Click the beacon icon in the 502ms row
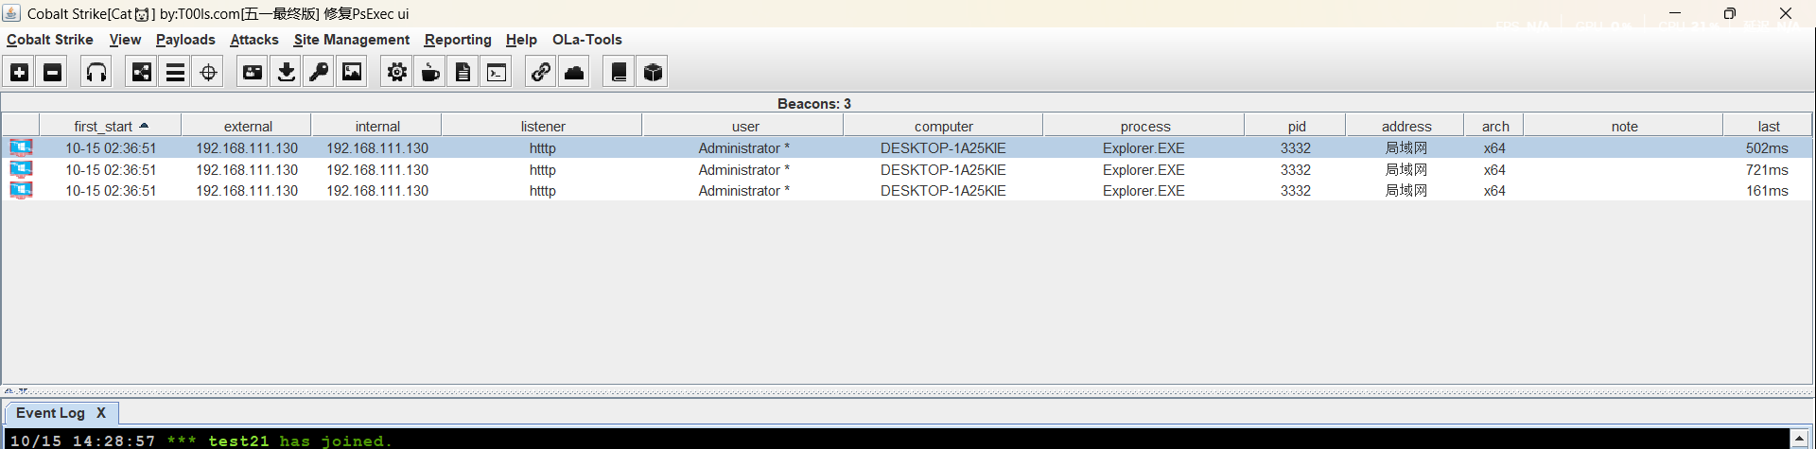 point(21,147)
